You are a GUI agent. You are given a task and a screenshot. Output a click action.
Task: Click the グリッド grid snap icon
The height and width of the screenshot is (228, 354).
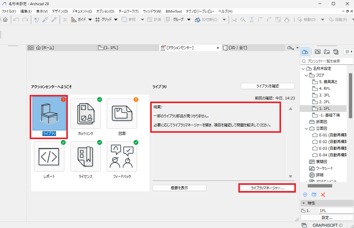point(97,20)
